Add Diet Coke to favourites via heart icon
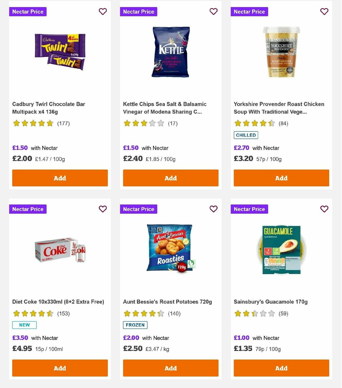The width and height of the screenshot is (342, 388). click(103, 209)
